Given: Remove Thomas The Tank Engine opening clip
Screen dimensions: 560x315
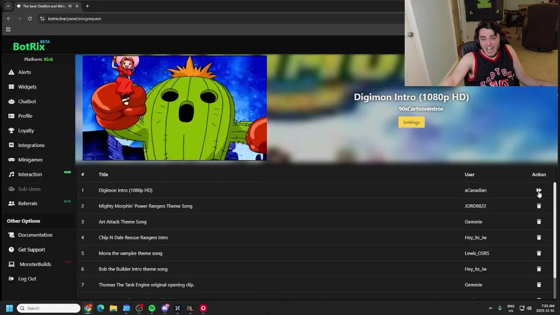Looking at the screenshot, I should (x=539, y=285).
